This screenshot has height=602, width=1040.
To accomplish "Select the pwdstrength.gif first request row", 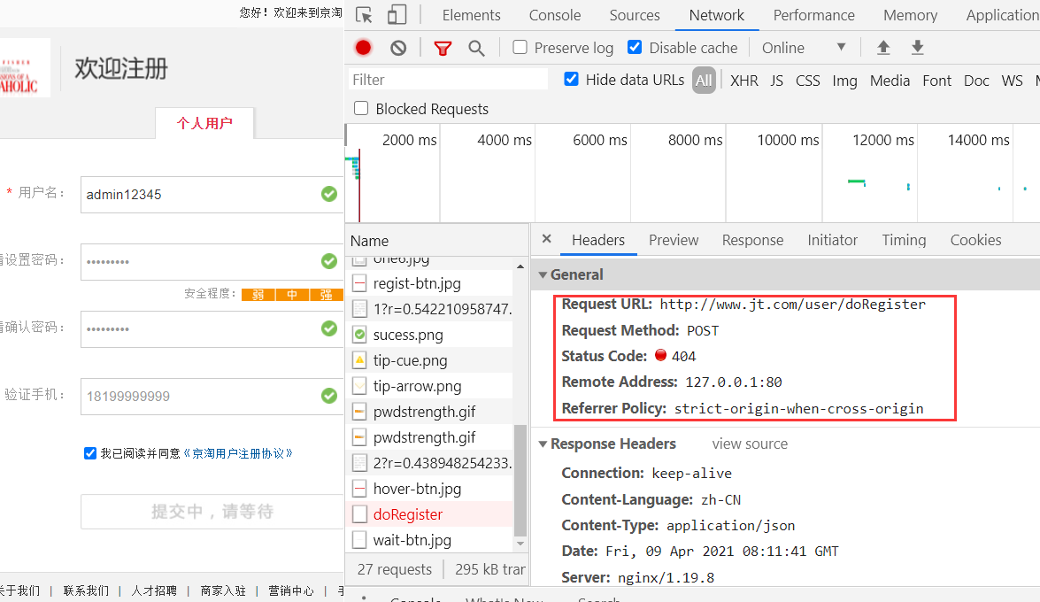I will (430, 412).
